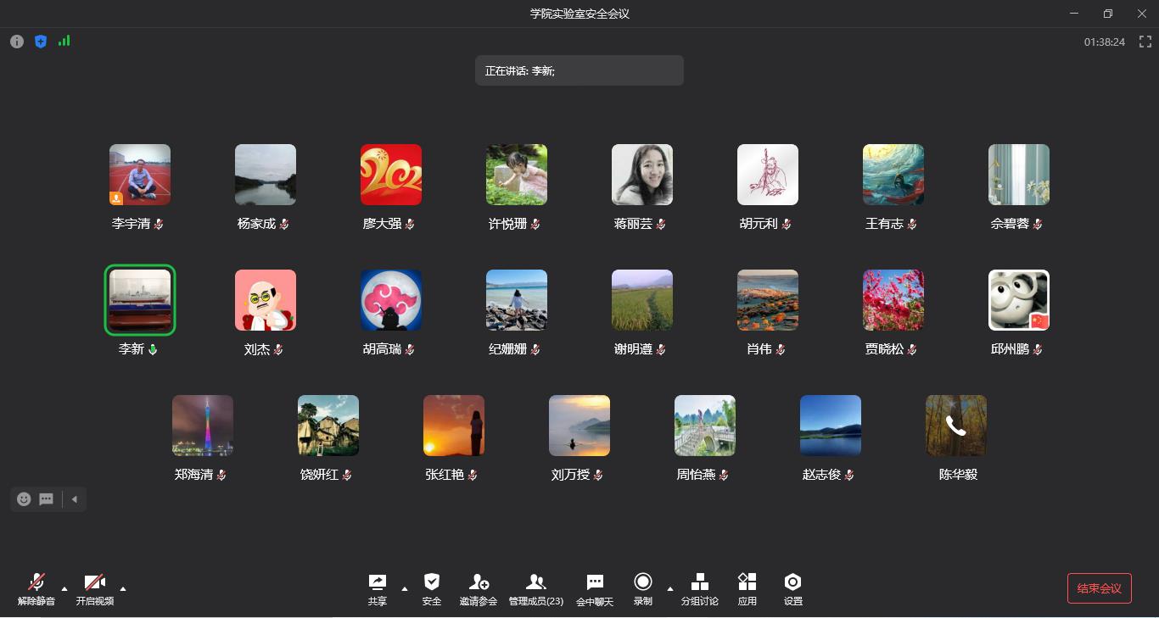The image size is (1159, 618).
Task: Select 许悦珊's avatar
Action: click(517, 175)
